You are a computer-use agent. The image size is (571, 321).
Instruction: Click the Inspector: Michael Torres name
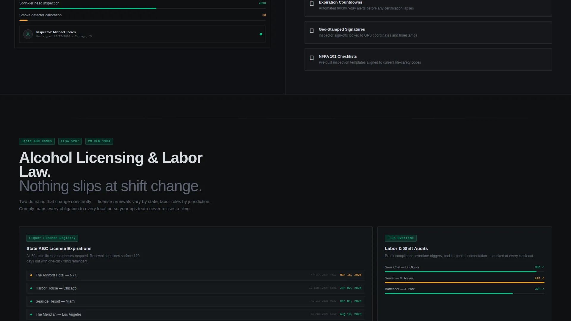(x=56, y=32)
